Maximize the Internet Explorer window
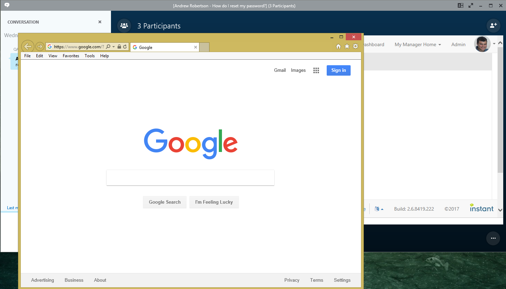 tap(341, 37)
